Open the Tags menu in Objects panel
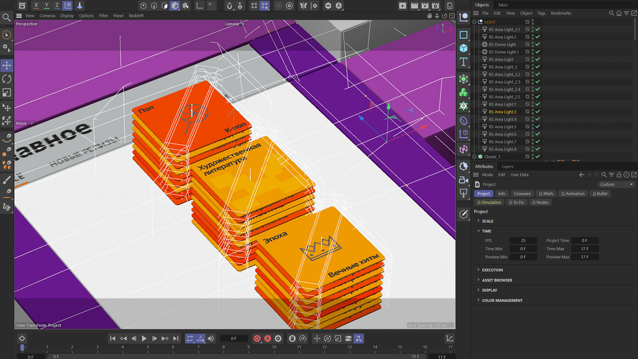This screenshot has height=359, width=638. click(541, 13)
